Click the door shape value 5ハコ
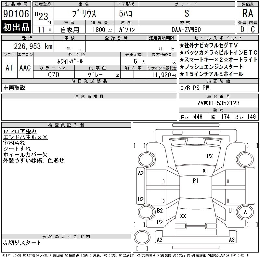This screenshot has width=260, height=260. [x=125, y=13]
